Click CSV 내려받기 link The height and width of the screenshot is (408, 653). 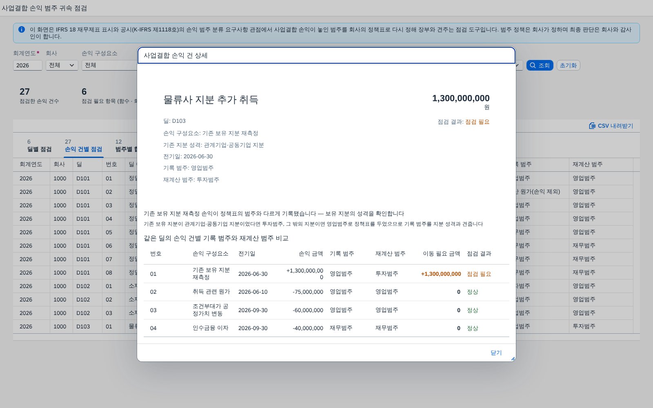pyautogui.click(x=611, y=126)
